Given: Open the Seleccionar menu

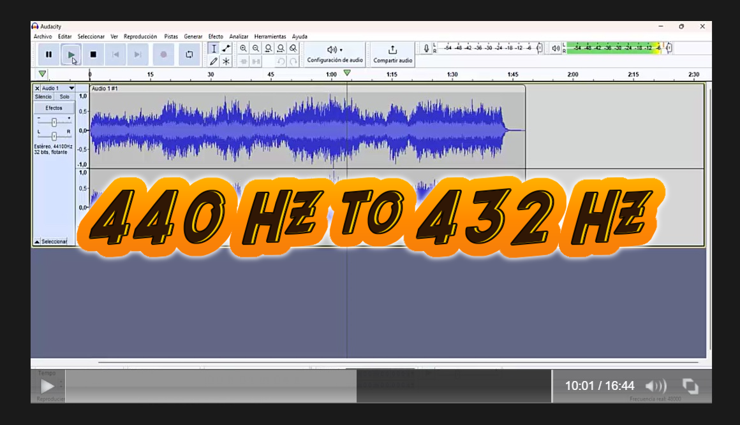Looking at the screenshot, I should (91, 36).
